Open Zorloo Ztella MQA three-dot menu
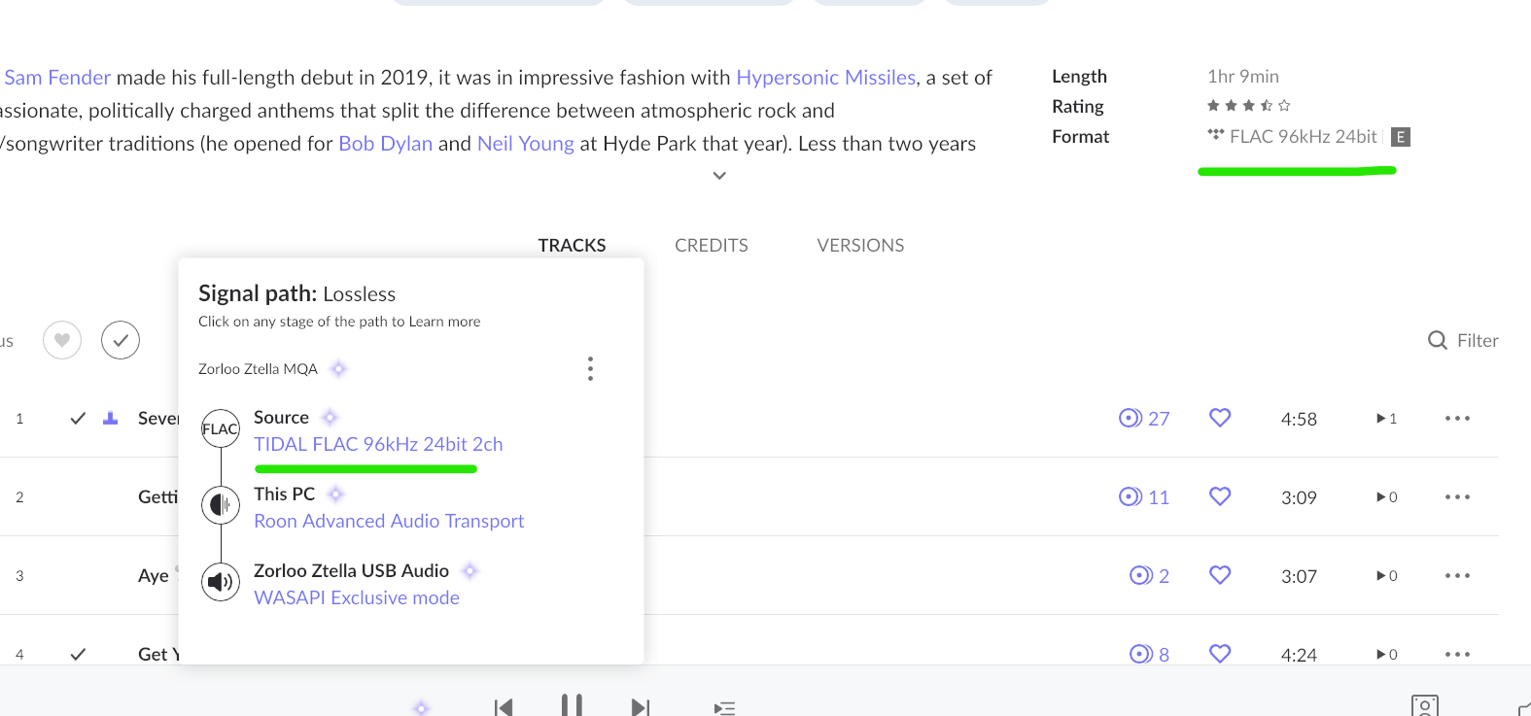 [590, 368]
